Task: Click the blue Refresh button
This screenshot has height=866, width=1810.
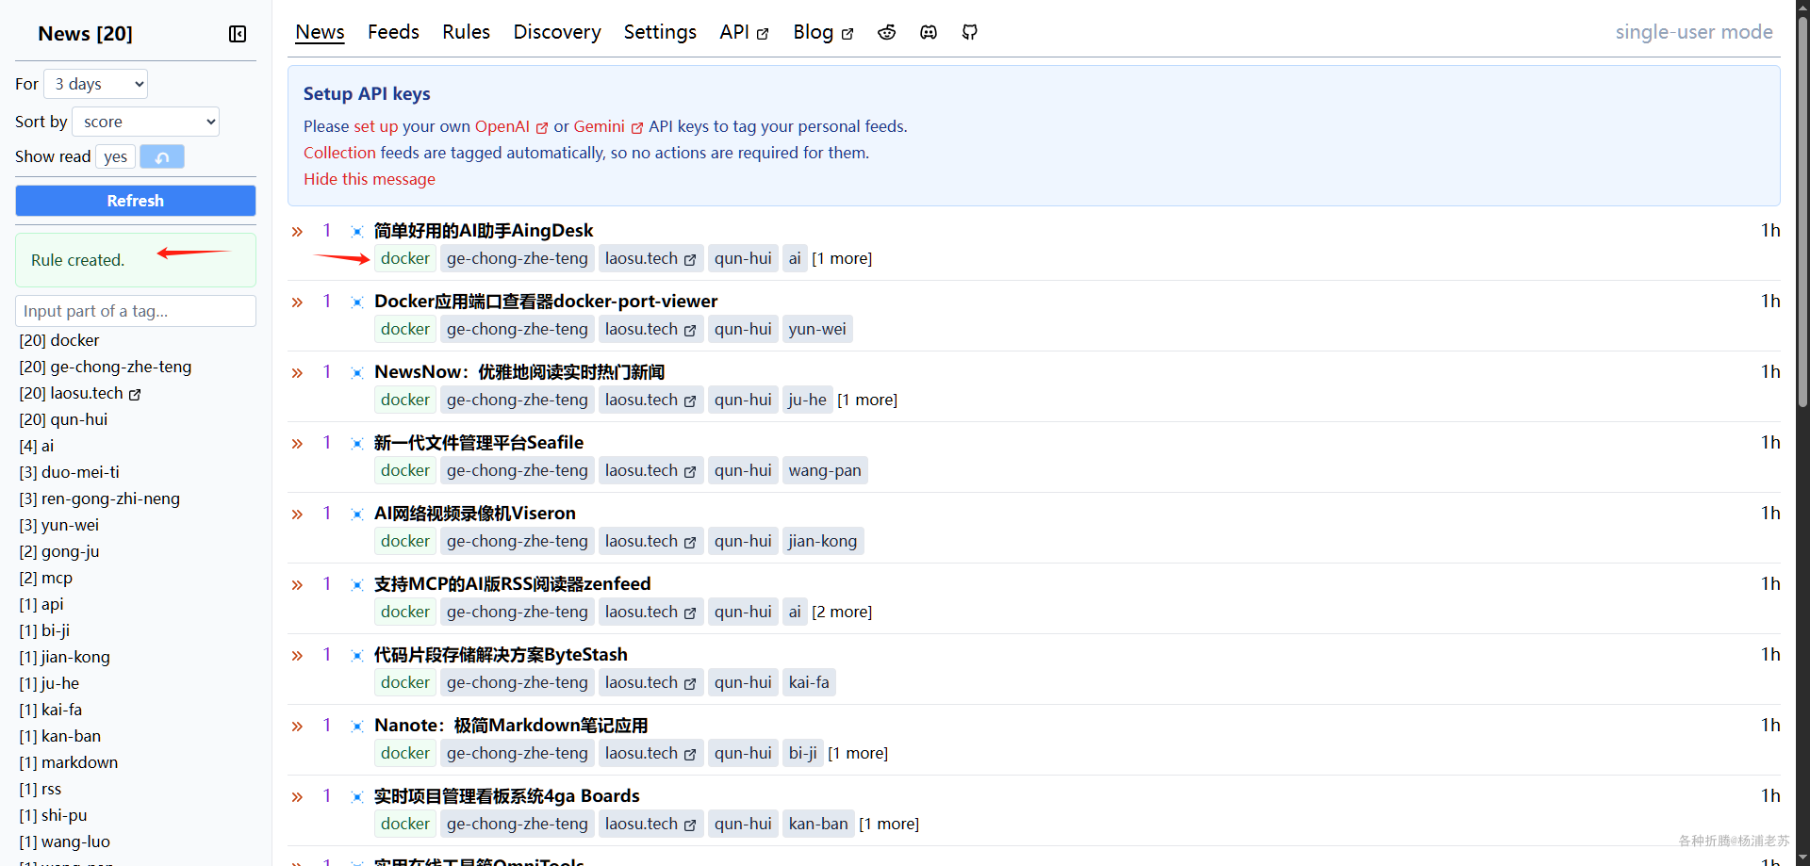Action: tap(136, 201)
